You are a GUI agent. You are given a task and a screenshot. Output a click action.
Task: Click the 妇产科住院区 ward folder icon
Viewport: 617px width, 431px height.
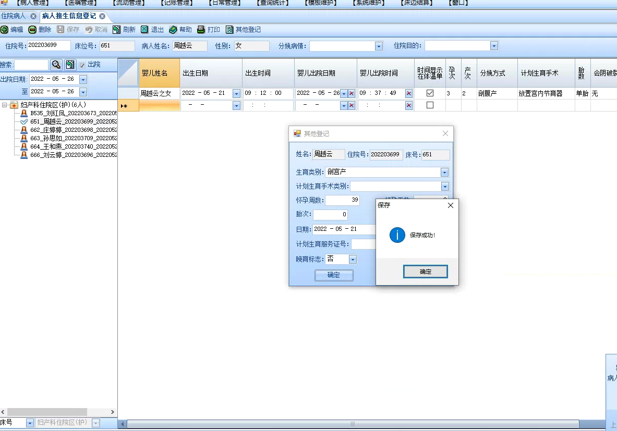(14, 105)
